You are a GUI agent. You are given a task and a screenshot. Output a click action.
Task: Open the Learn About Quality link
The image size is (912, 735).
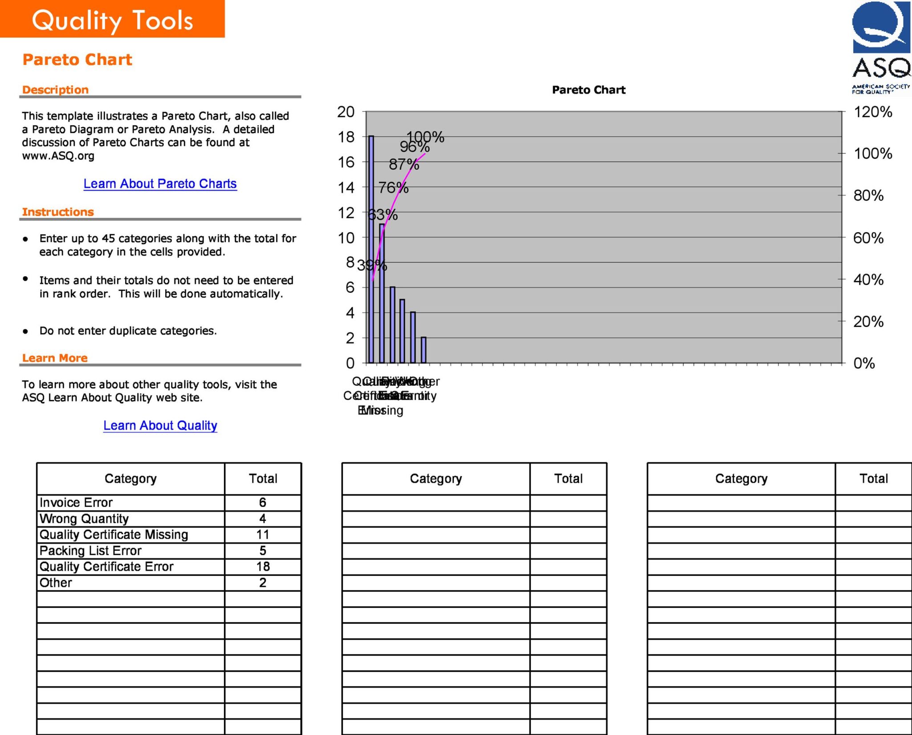[160, 425]
